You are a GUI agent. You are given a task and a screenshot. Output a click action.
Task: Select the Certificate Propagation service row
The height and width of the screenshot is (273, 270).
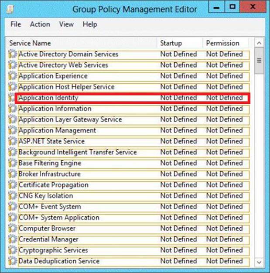pos(54,185)
